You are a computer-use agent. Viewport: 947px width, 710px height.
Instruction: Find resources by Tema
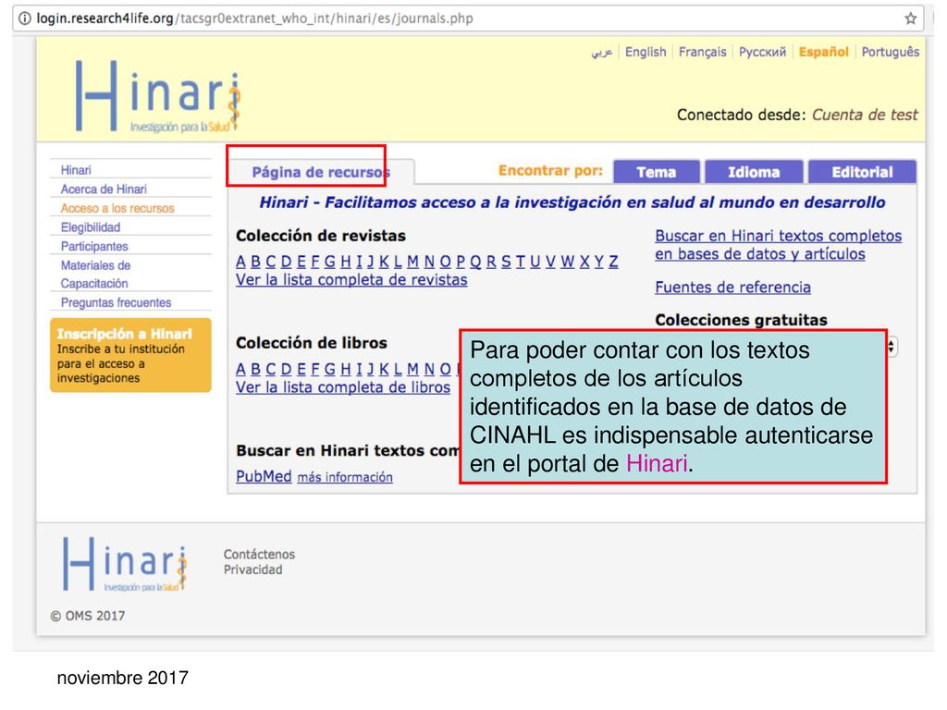[x=657, y=172]
